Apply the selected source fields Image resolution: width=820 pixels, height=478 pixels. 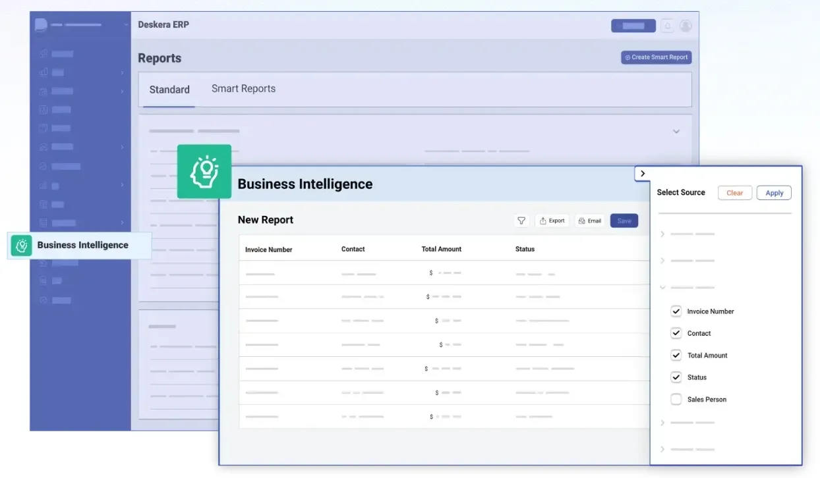(x=774, y=193)
